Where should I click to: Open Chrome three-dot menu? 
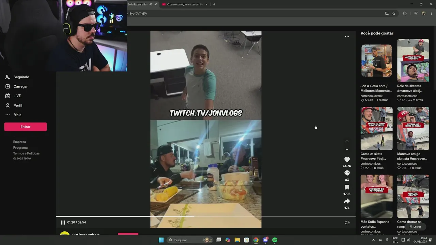[431, 14]
